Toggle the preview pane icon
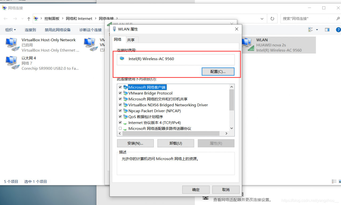 tap(327, 30)
